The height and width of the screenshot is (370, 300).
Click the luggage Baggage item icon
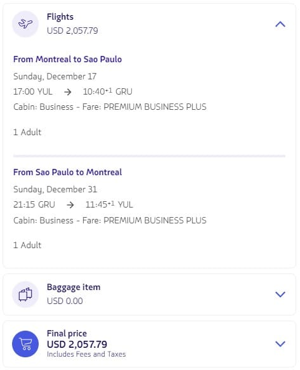pyautogui.click(x=25, y=294)
